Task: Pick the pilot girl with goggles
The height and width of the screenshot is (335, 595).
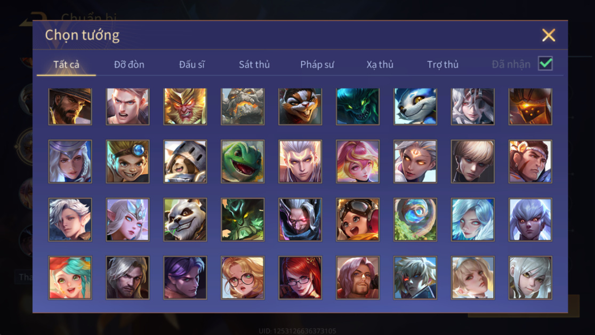Action: pos(357,220)
